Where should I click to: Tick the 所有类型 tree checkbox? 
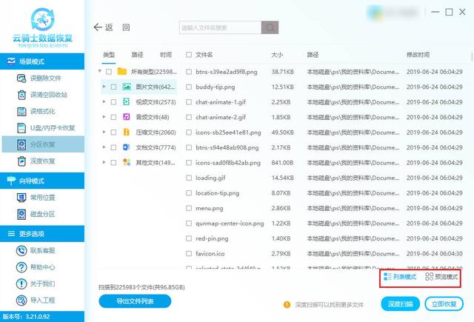pyautogui.click(x=109, y=72)
